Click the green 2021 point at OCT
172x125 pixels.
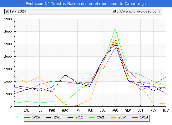click(x=140, y=75)
